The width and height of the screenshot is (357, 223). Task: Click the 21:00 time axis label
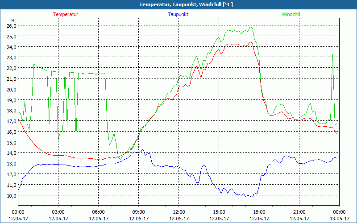[299, 212]
